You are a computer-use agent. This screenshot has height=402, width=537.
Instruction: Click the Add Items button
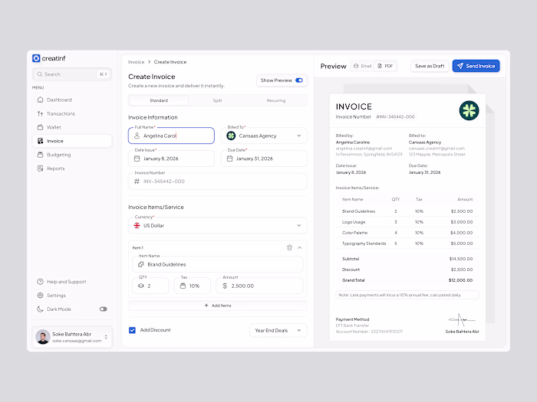tap(217, 306)
